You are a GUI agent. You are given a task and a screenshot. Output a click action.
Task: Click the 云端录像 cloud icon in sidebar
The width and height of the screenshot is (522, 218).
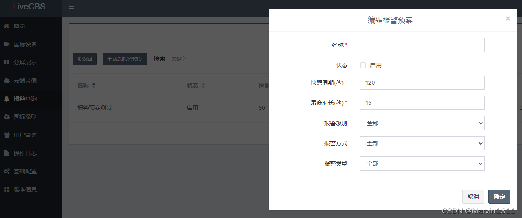pyautogui.click(x=7, y=81)
